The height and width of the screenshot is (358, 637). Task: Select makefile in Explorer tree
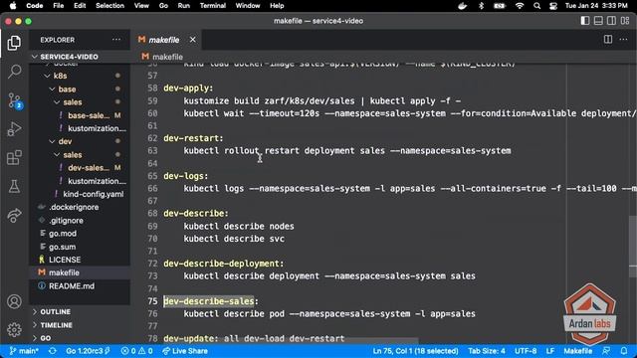pyautogui.click(x=80, y=272)
